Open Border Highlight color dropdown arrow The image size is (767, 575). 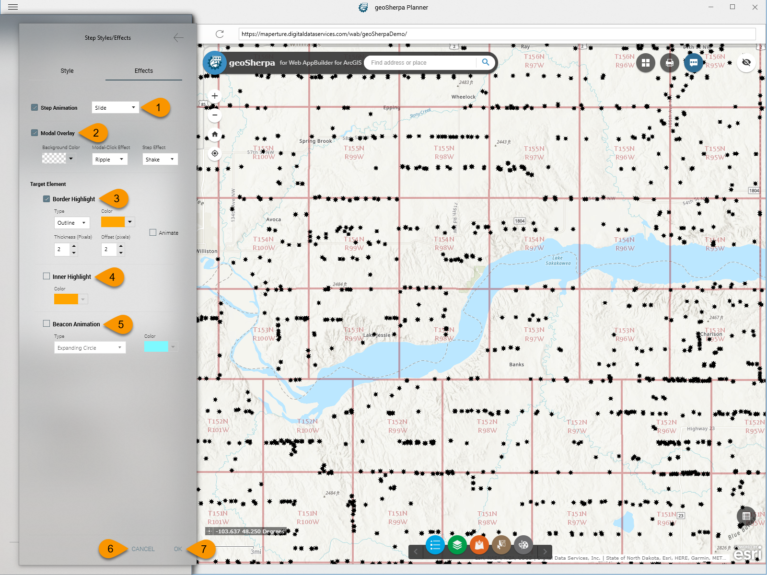[130, 222]
